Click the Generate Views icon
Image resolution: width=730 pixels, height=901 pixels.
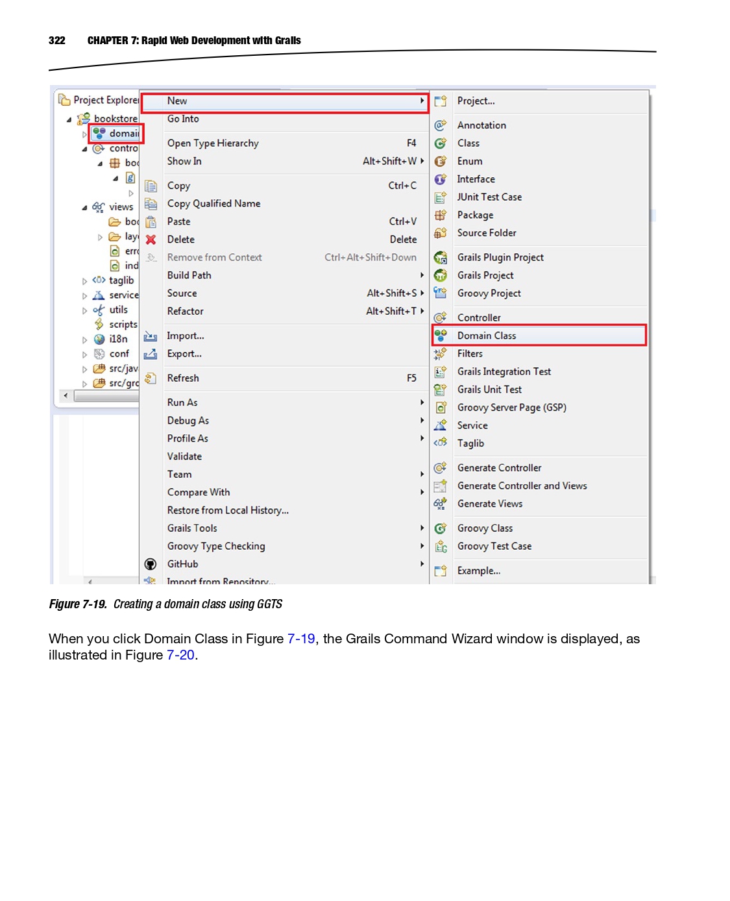[441, 504]
